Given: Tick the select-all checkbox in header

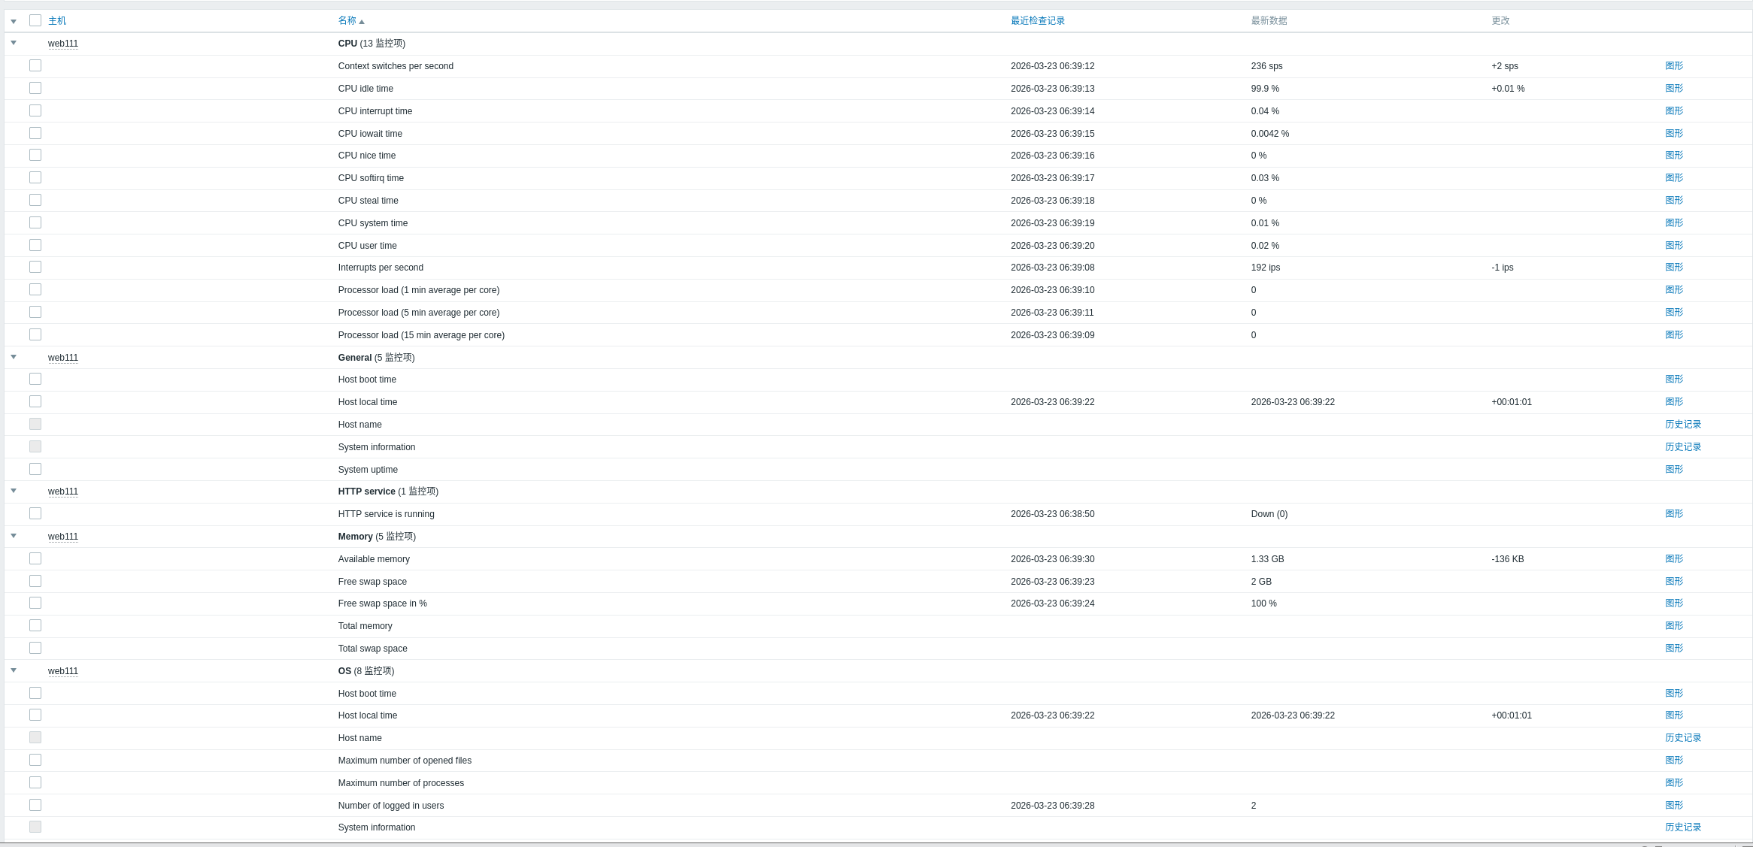Looking at the screenshot, I should pyautogui.click(x=35, y=20).
